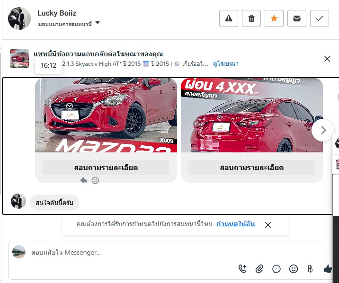
Task: Show next carousel card with arrow
Action: point(323,130)
